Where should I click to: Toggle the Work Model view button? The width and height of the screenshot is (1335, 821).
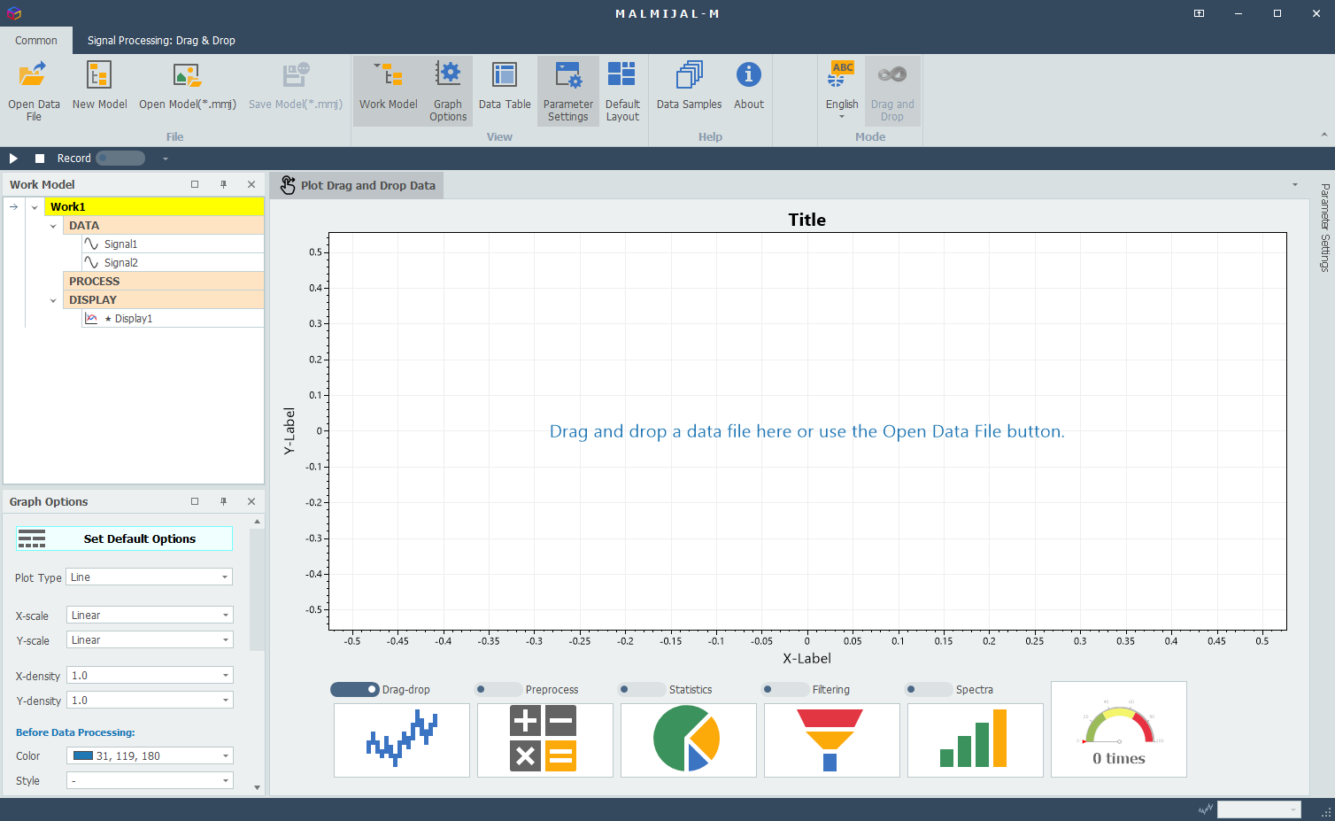pyautogui.click(x=388, y=91)
